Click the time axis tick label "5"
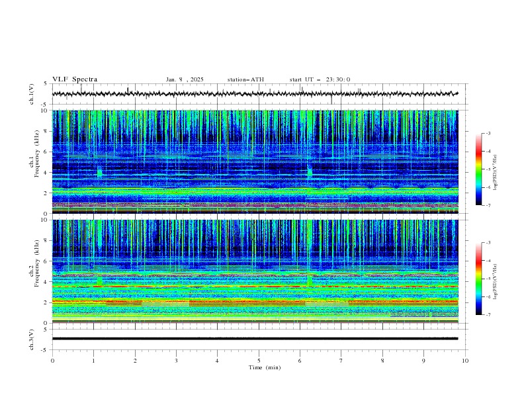 259,361
